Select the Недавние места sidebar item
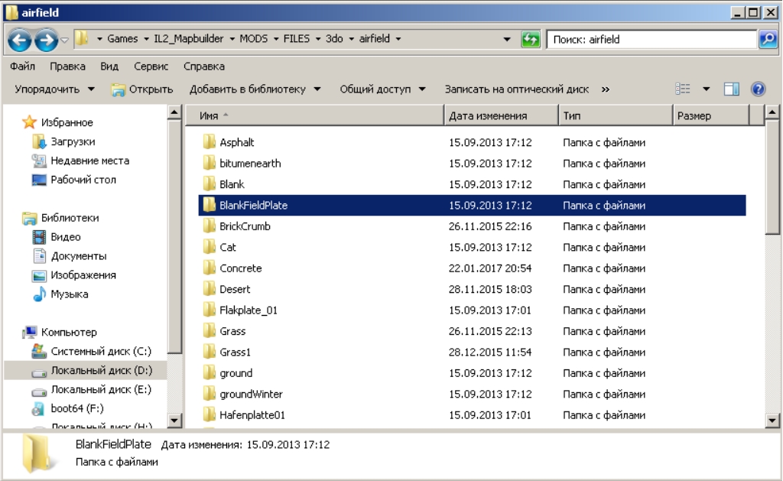Viewport: 783px width, 481px height. [x=90, y=161]
